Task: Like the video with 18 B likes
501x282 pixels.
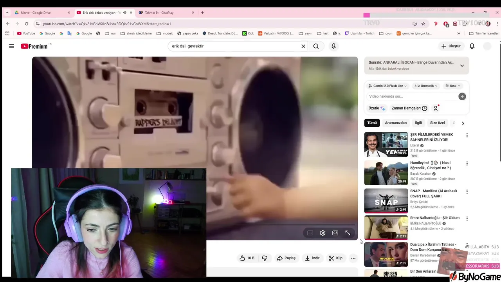Action: [x=247, y=258]
